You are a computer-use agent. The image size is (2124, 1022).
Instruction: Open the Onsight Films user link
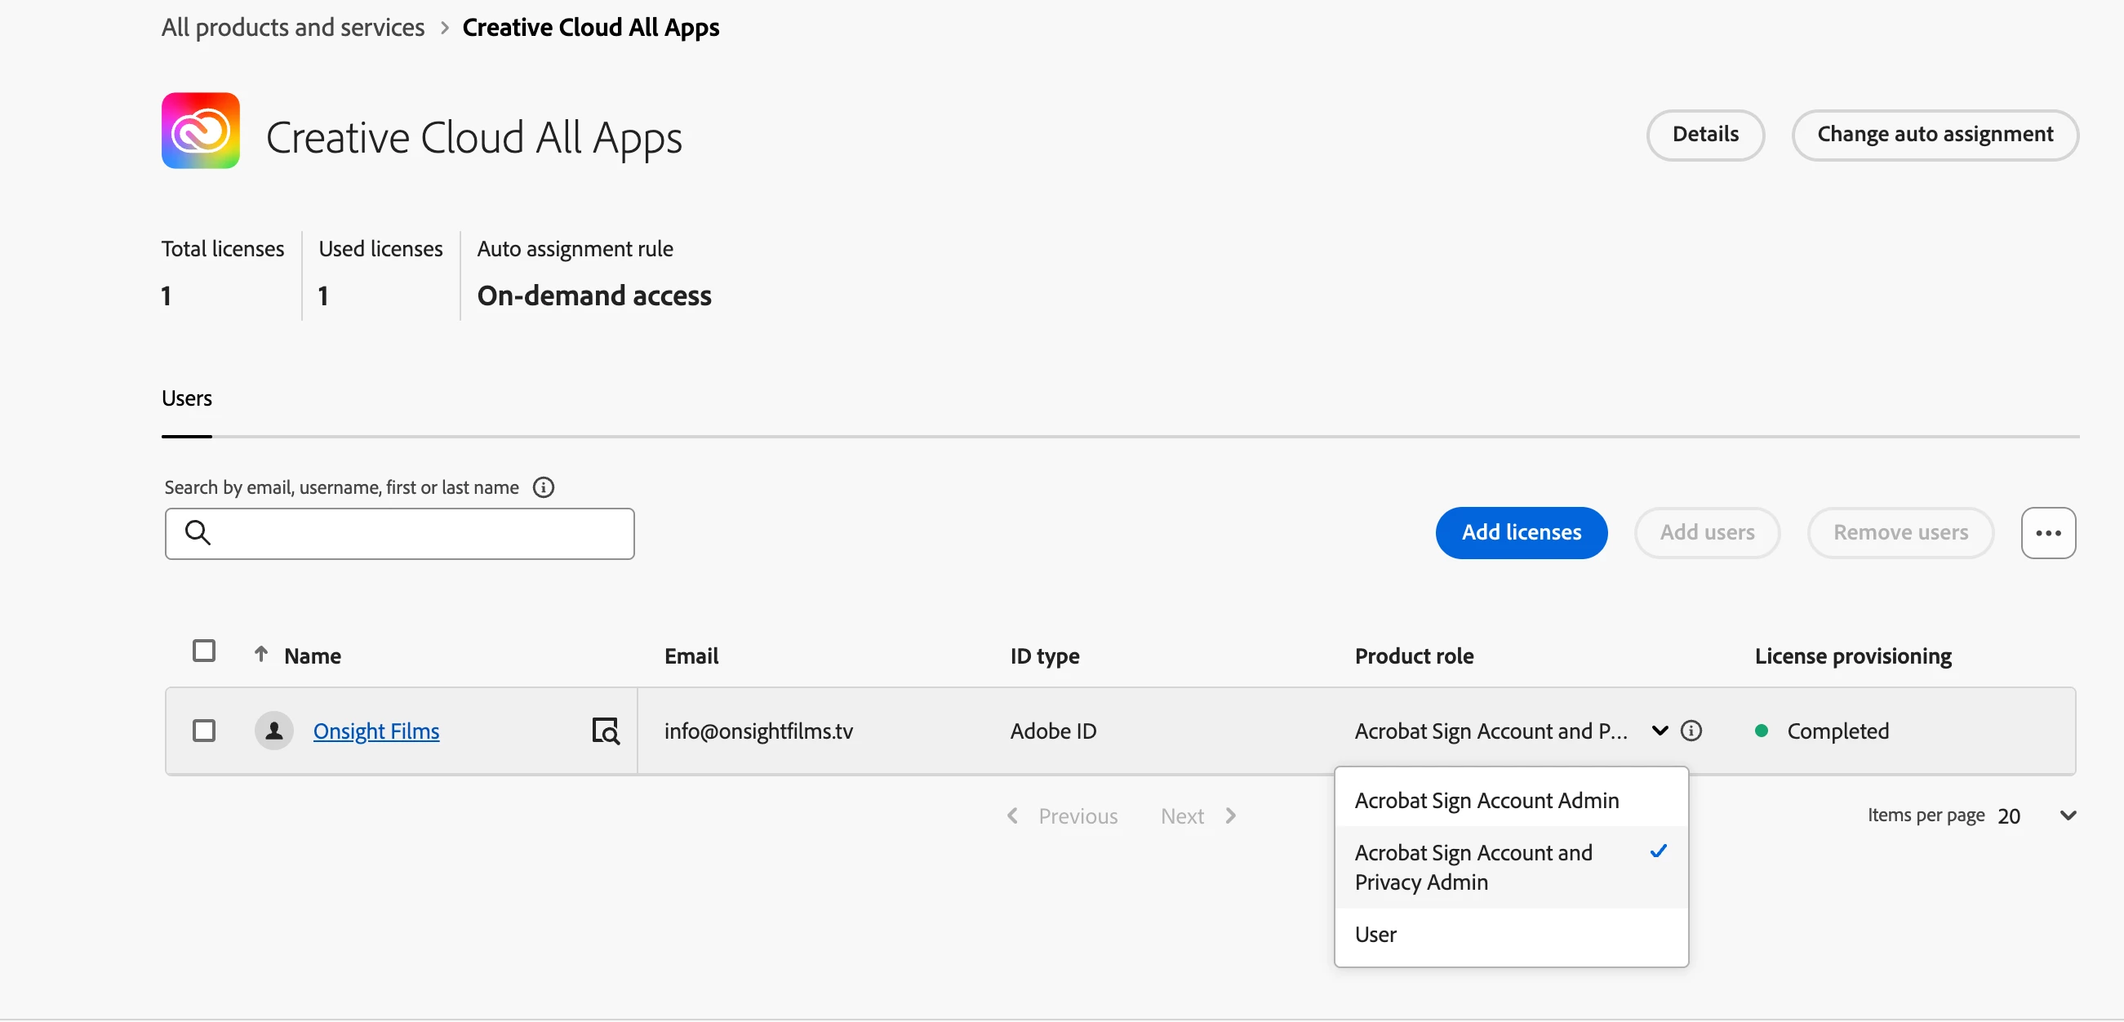tap(376, 731)
